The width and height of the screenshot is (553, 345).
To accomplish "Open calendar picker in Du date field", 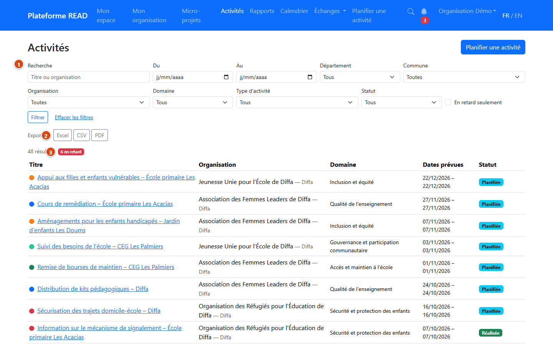I will [x=226, y=77].
